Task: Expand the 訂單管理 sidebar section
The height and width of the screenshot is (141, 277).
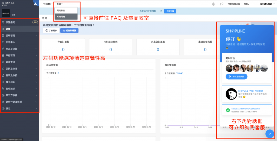Action: click(x=19, y=36)
